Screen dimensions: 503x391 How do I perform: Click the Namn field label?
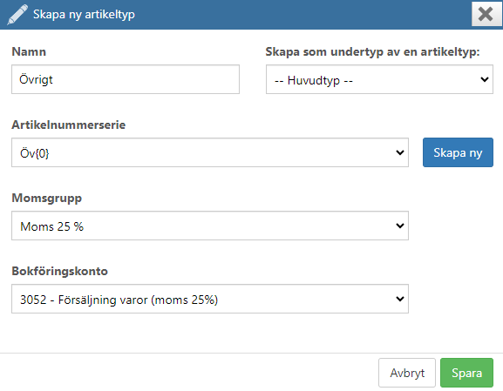tap(29, 51)
